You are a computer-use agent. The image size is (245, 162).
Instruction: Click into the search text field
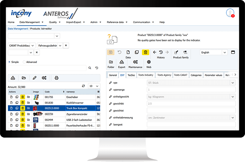pyautogui.click(x=47, y=68)
